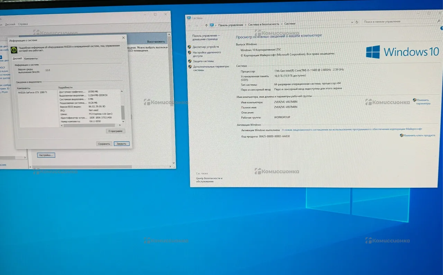Click video BIOS version 86.02.39.00.9D

97,107
